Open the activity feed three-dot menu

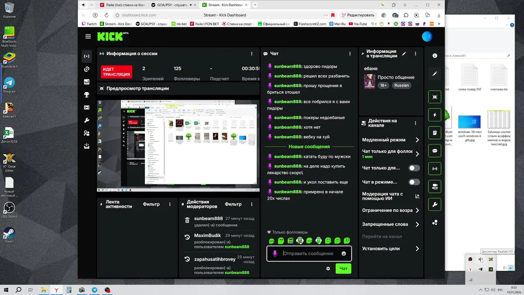coord(170,204)
